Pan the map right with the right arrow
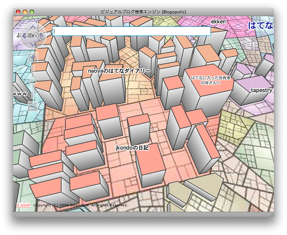Screen dimensions: 287x235 41,36
